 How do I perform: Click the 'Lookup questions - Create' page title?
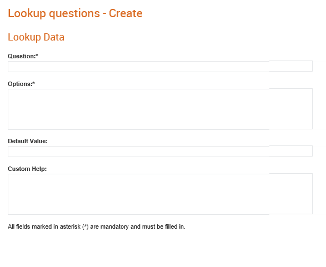[75, 14]
